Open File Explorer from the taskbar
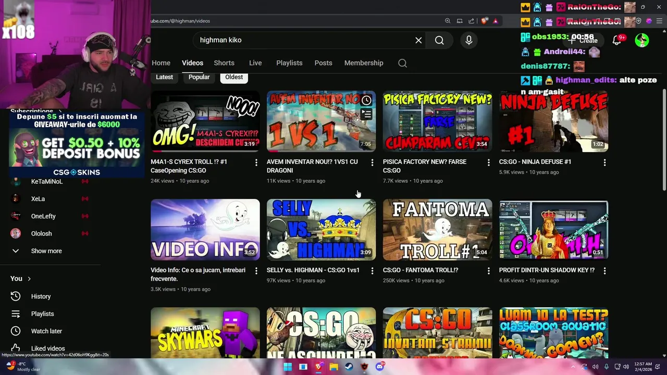The height and width of the screenshot is (375, 667). tap(333, 367)
